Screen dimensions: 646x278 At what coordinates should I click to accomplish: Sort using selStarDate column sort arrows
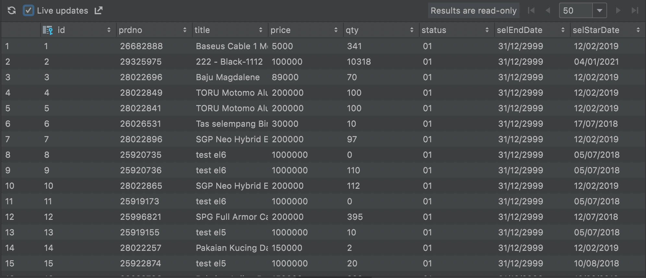(x=638, y=30)
